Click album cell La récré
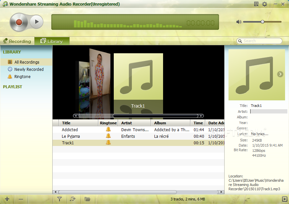The width and height of the screenshot is (289, 204). pyautogui.click(x=161, y=136)
